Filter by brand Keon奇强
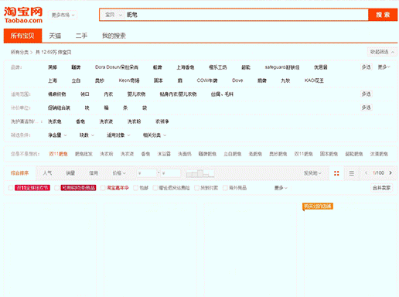 click(129, 80)
